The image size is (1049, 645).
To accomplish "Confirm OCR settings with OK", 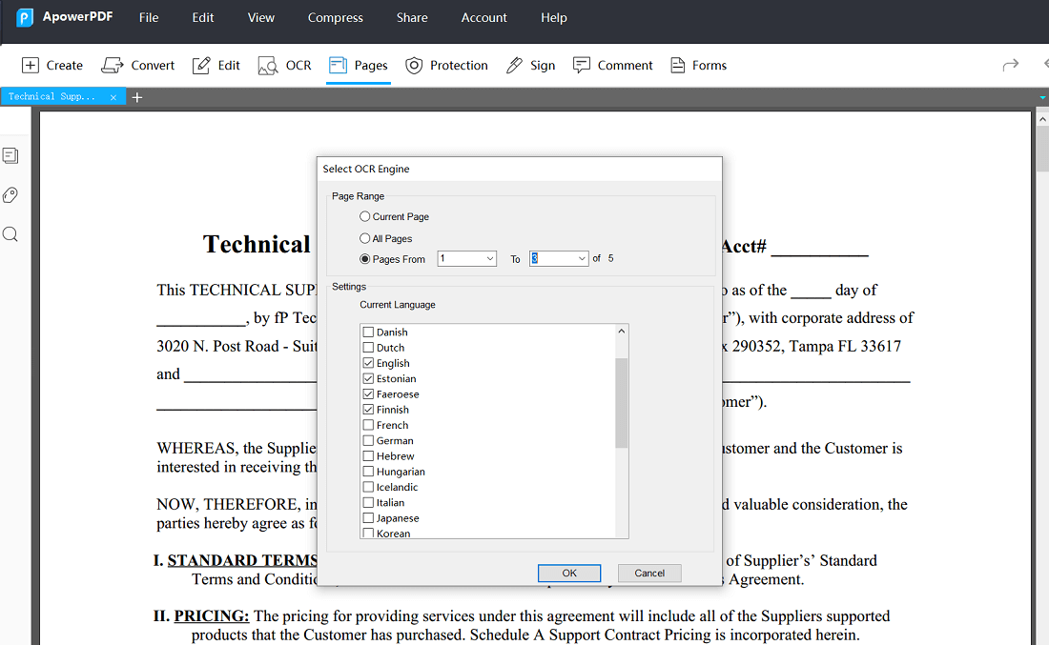I will pyautogui.click(x=569, y=573).
